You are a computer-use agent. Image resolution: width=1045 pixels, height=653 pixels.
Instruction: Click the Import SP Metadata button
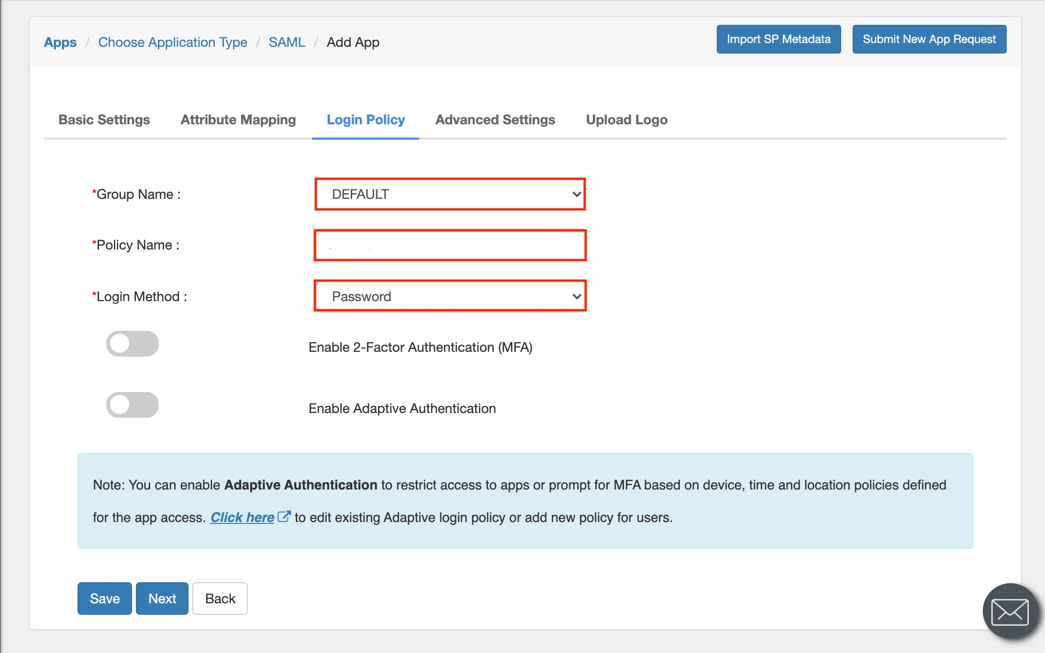pos(779,39)
